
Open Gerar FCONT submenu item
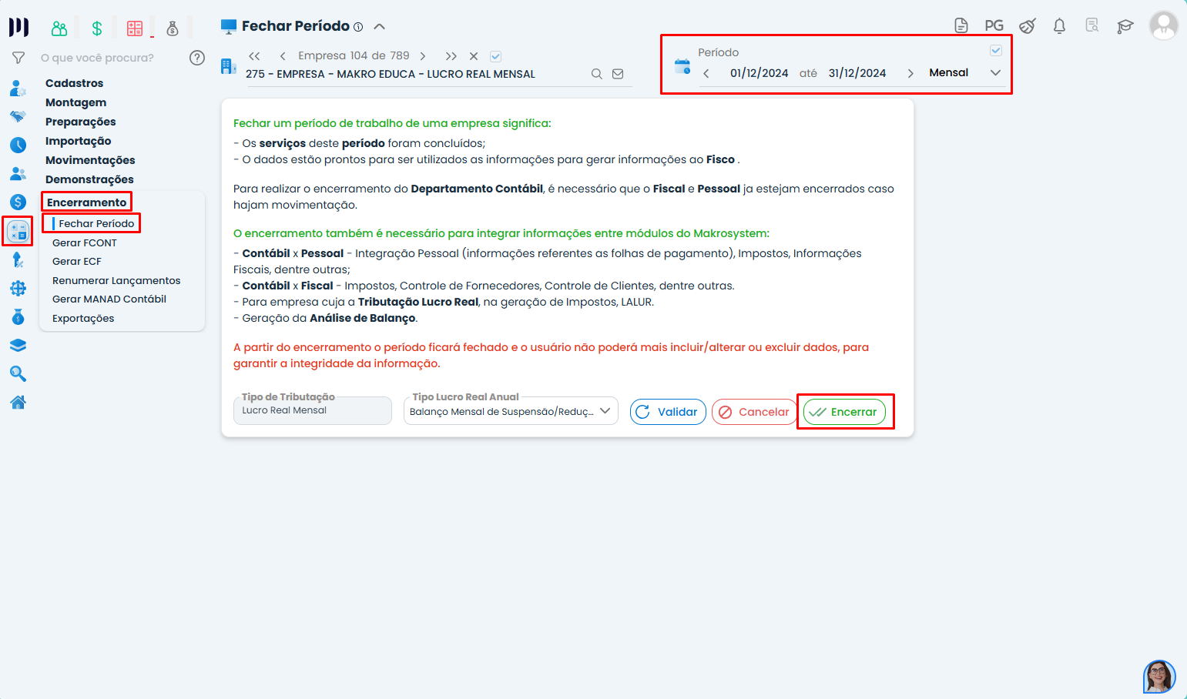[85, 242]
